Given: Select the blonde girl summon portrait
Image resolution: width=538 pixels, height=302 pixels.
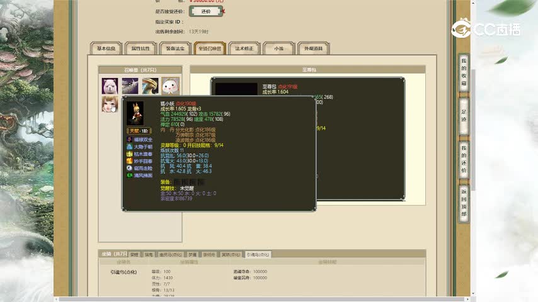Looking at the screenshot, I should (x=110, y=104).
